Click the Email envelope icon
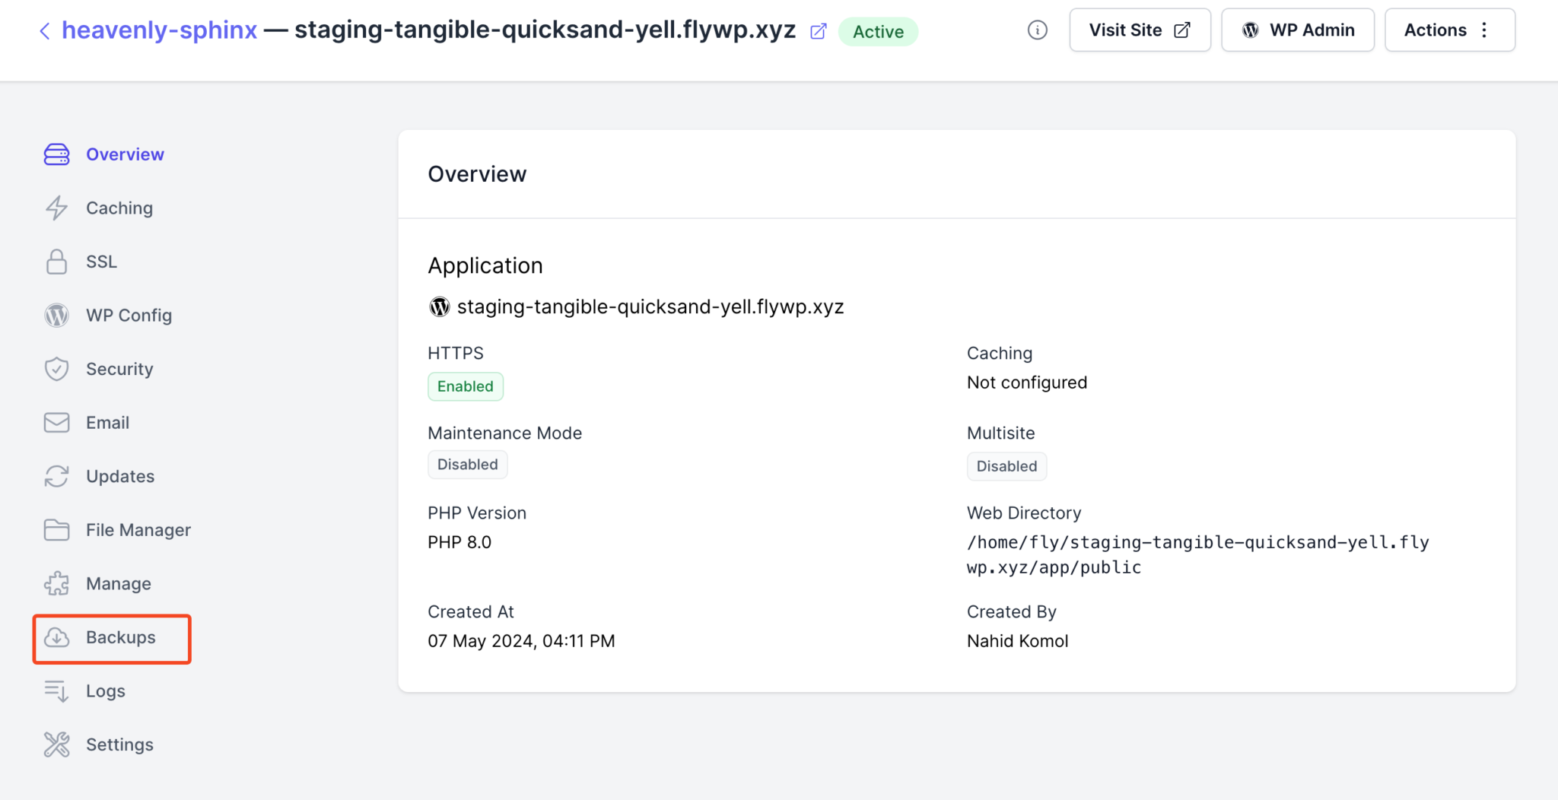Image resolution: width=1558 pixels, height=800 pixels. pos(56,422)
